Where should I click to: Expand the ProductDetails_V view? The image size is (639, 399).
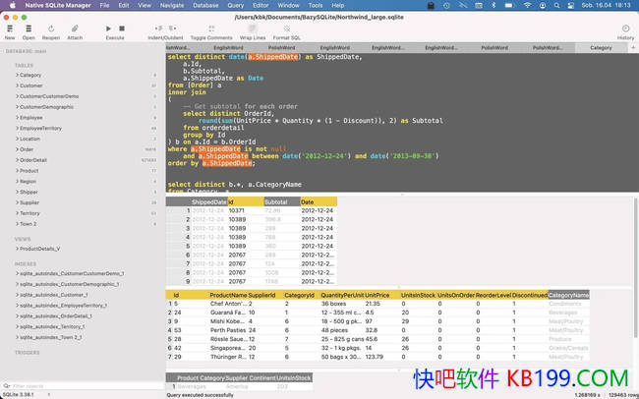tap(17, 249)
